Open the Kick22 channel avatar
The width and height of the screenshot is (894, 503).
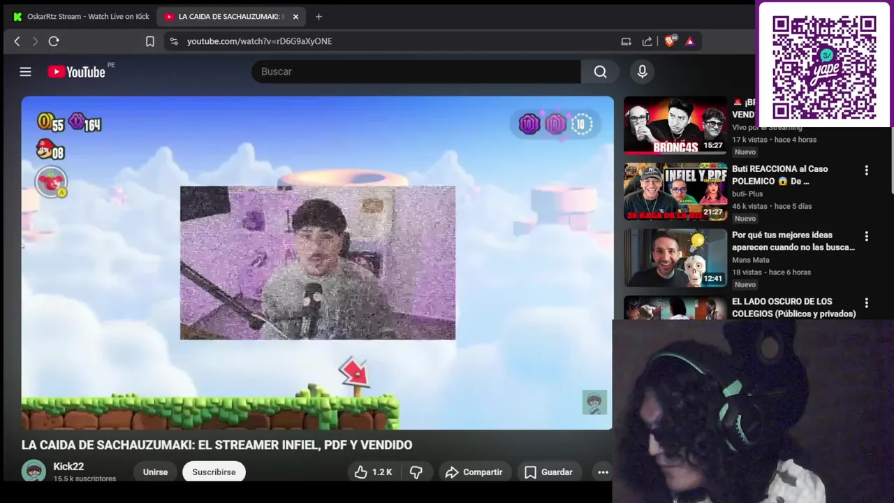tap(34, 472)
